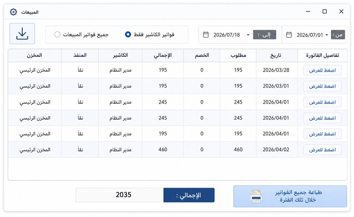Click the 'مطلوب' cell 460

(238, 149)
